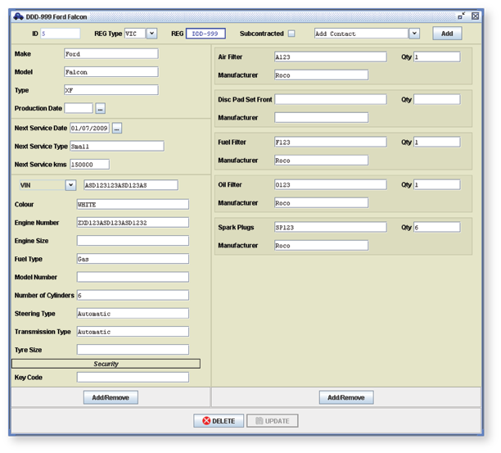Click Next Service kms field 150000
Viewport: 501px width, 453px height.
pyautogui.click(x=89, y=165)
